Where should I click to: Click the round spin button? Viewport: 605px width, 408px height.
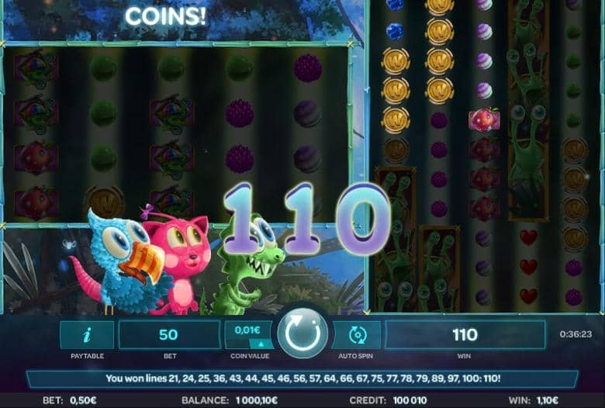coord(302,333)
